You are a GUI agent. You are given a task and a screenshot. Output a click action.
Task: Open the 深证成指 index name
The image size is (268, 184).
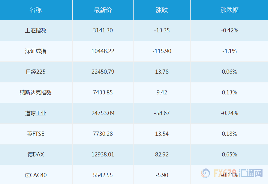(36, 51)
